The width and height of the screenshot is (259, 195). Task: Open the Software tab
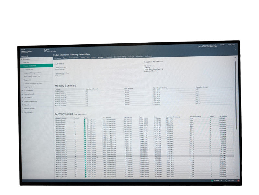point(149,56)
